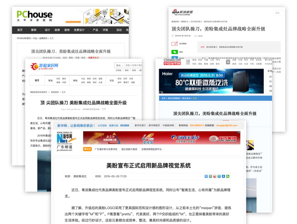
Task: Select the 首页 tab on hc360 nav
Action: (x=37, y=80)
